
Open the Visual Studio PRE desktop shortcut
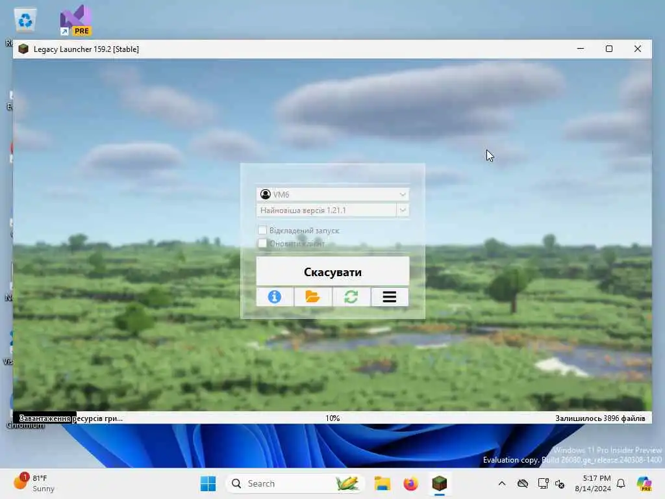(x=76, y=20)
